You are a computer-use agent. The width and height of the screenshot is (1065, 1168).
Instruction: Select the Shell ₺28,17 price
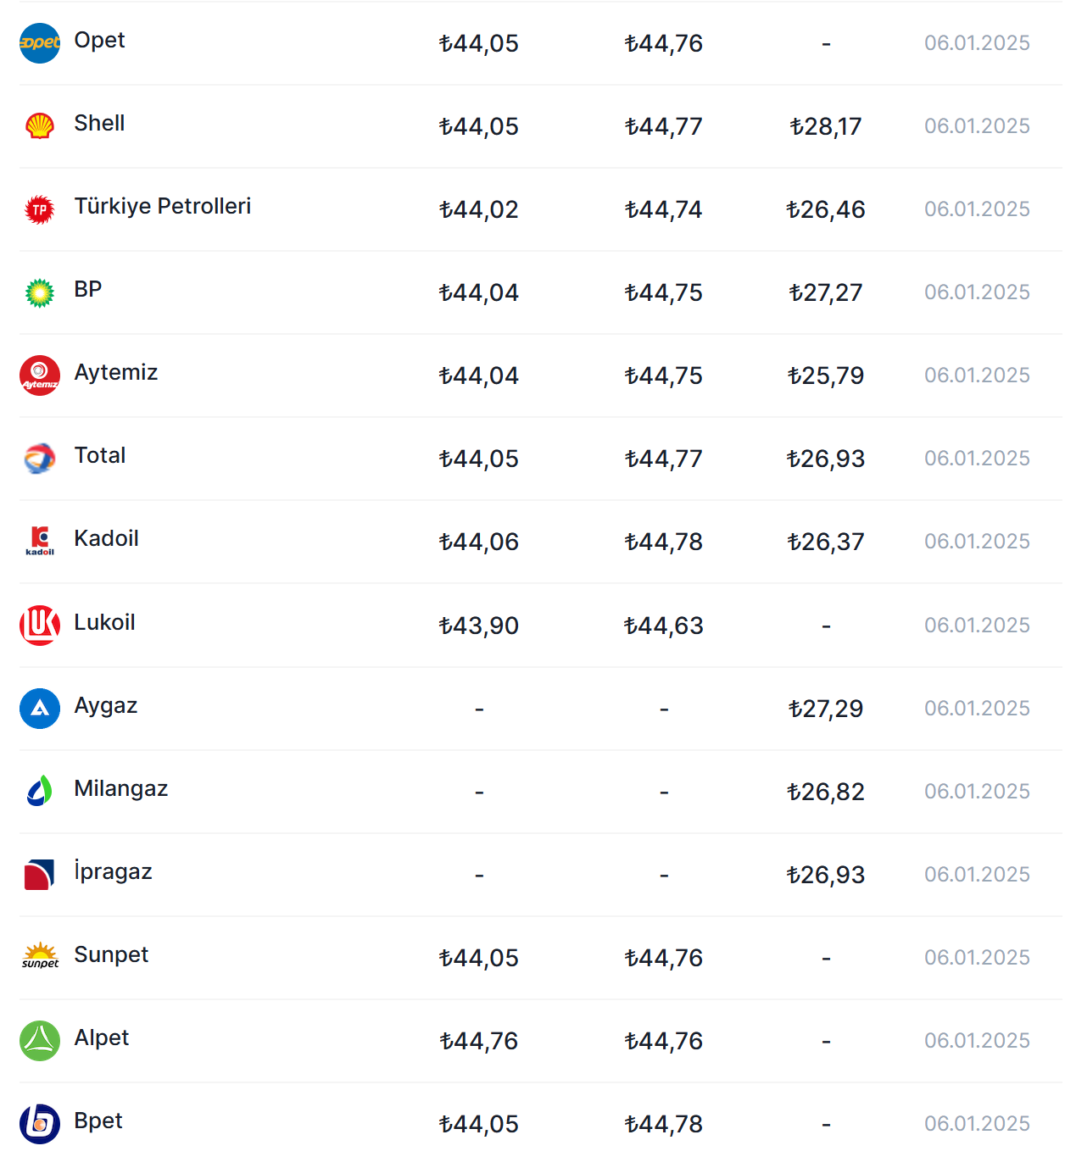[825, 126]
